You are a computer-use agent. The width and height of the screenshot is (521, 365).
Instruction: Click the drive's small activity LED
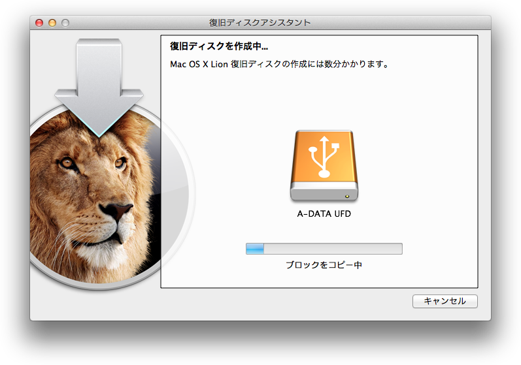347,197
